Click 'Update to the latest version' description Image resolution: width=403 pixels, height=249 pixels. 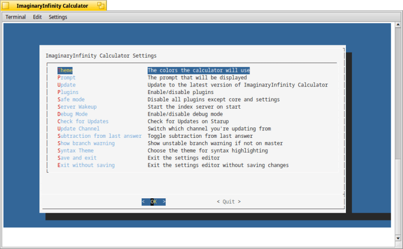coord(238,85)
